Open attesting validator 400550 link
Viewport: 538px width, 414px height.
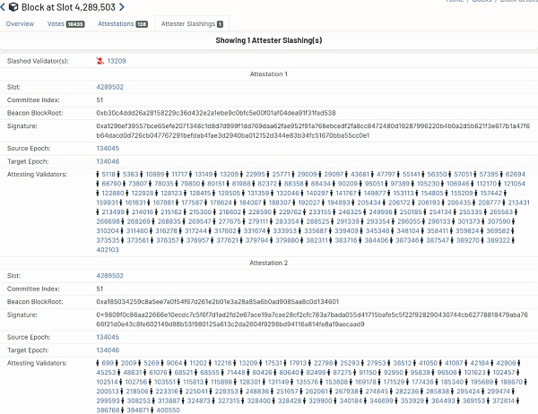(169, 410)
